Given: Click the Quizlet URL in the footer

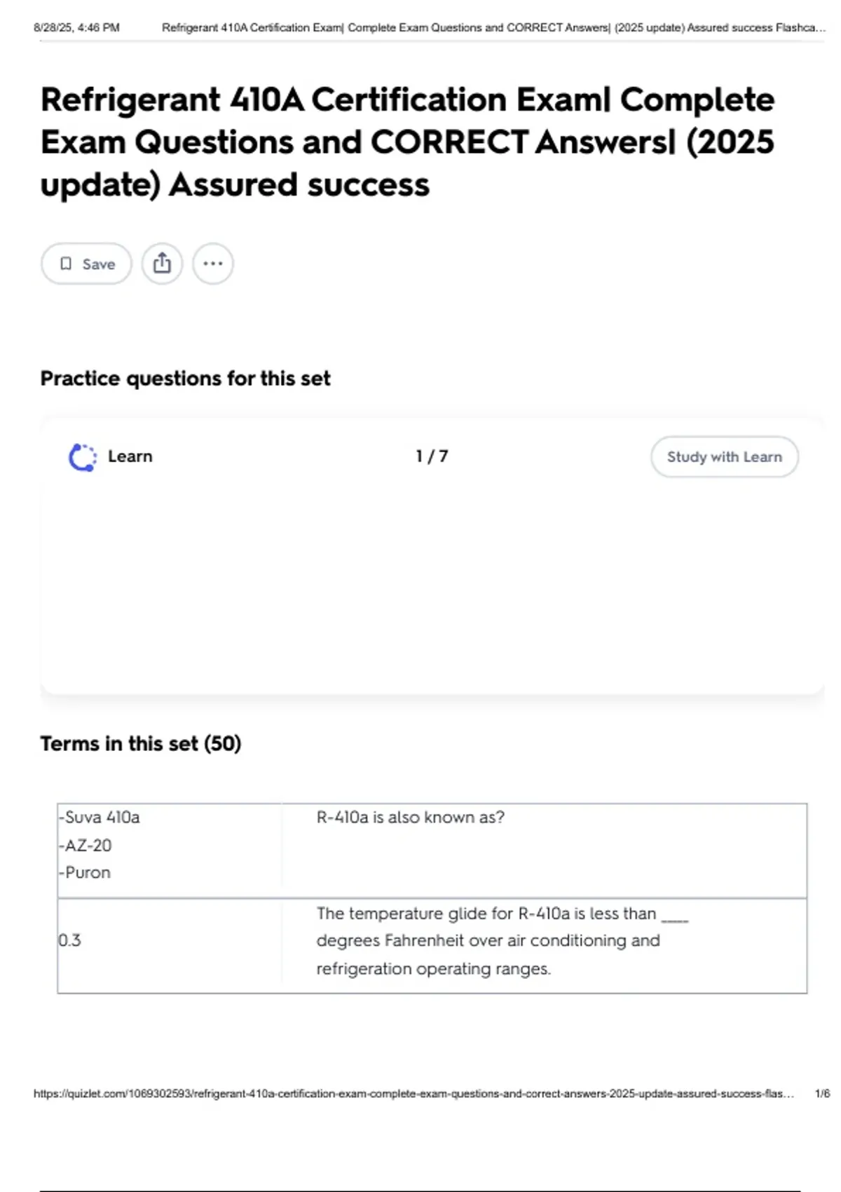Looking at the screenshot, I should pyautogui.click(x=413, y=1093).
